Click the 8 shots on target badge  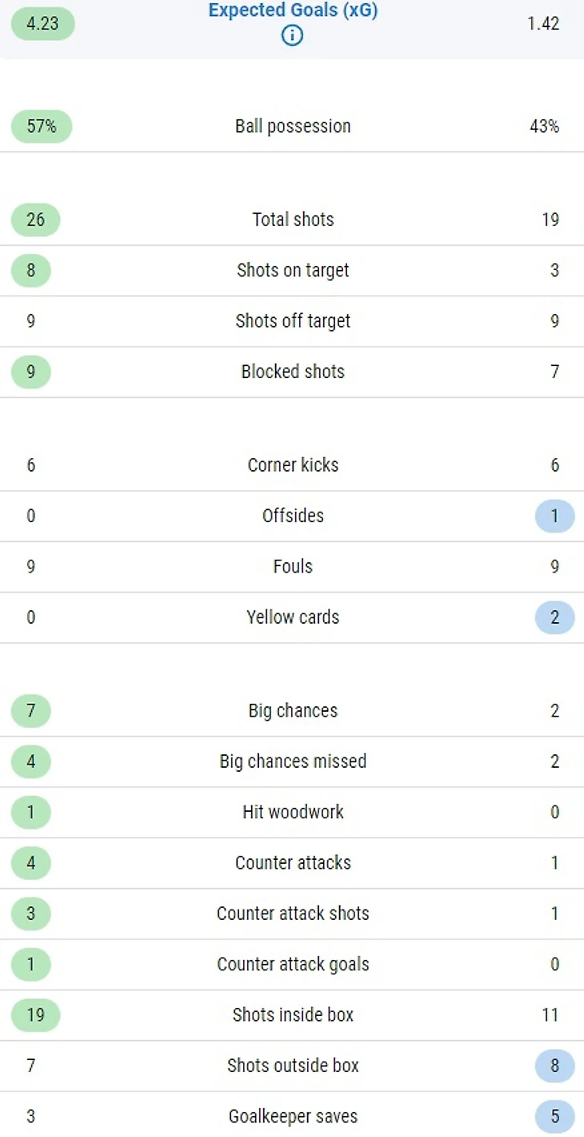pyautogui.click(x=30, y=271)
